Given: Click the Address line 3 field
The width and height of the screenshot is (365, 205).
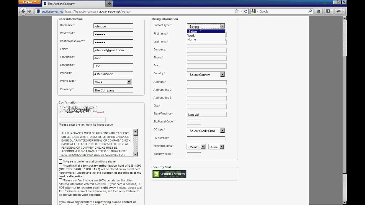Looking at the screenshot, I should click(207, 99).
